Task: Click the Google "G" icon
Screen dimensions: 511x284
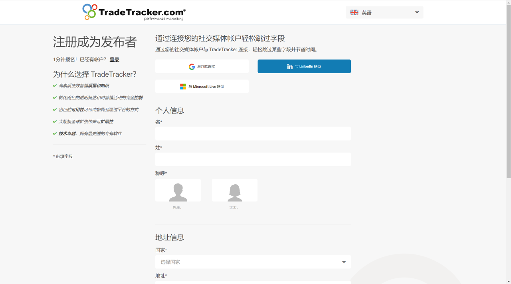Action: click(192, 66)
